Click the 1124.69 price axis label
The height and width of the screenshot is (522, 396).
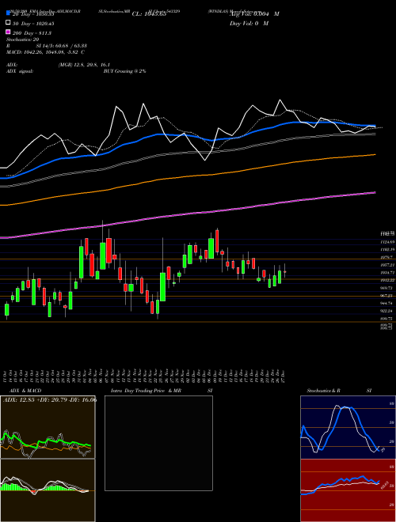point(387,242)
